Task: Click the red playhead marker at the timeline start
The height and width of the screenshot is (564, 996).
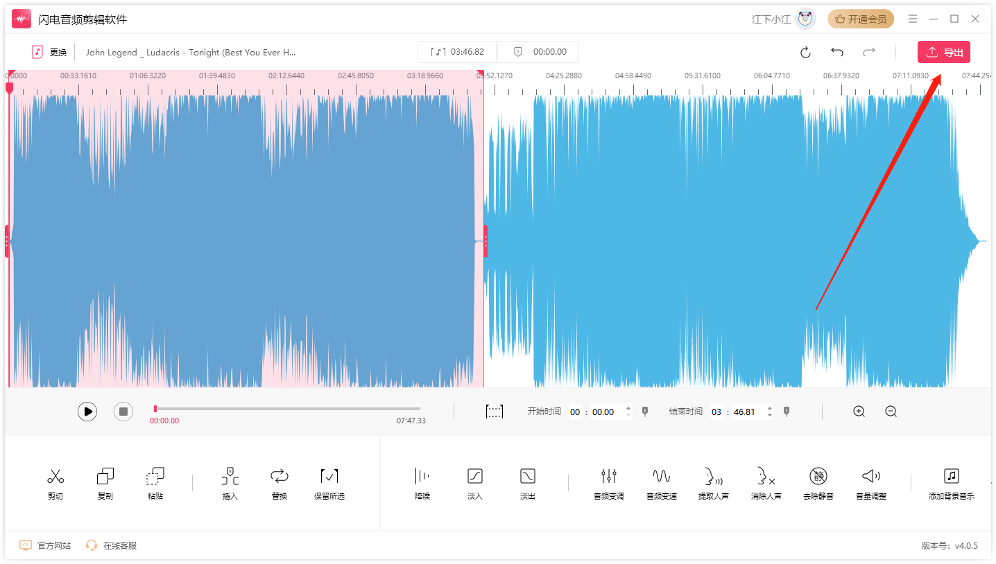Action: 9,88
